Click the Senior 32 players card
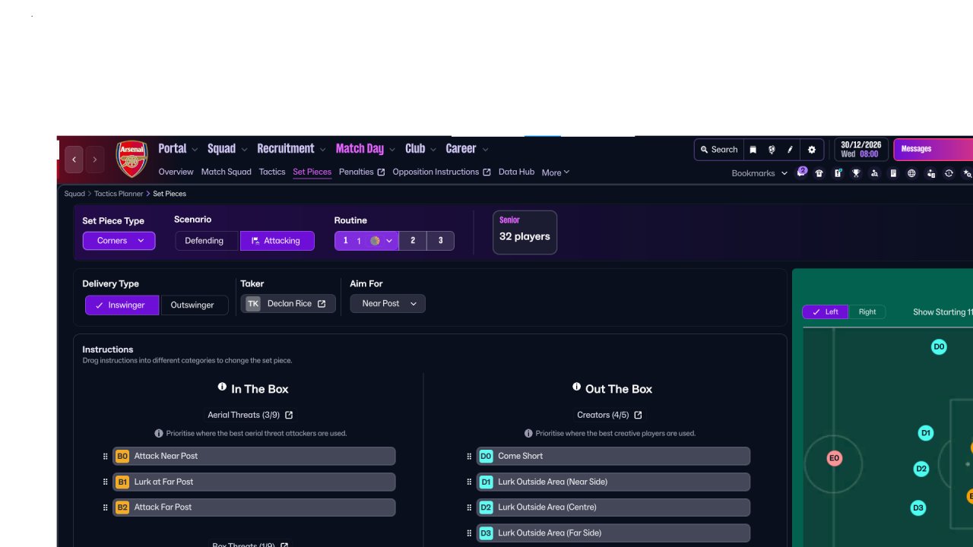 coord(525,232)
